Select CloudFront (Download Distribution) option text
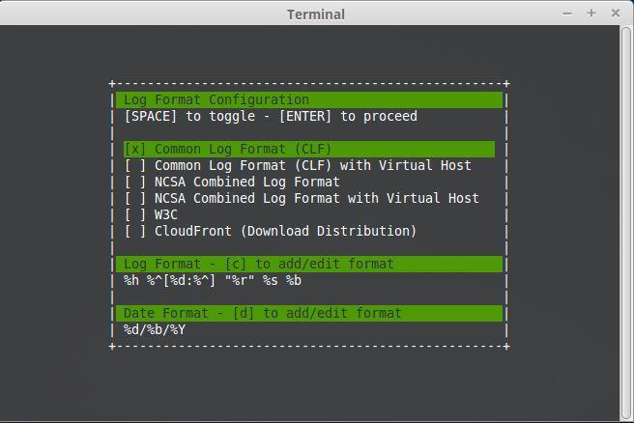The height and width of the screenshot is (423, 634). pos(285,232)
